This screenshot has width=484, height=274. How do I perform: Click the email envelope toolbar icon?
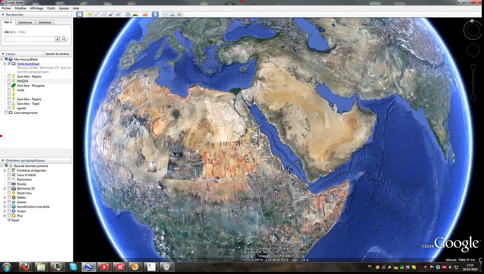(x=165, y=14)
